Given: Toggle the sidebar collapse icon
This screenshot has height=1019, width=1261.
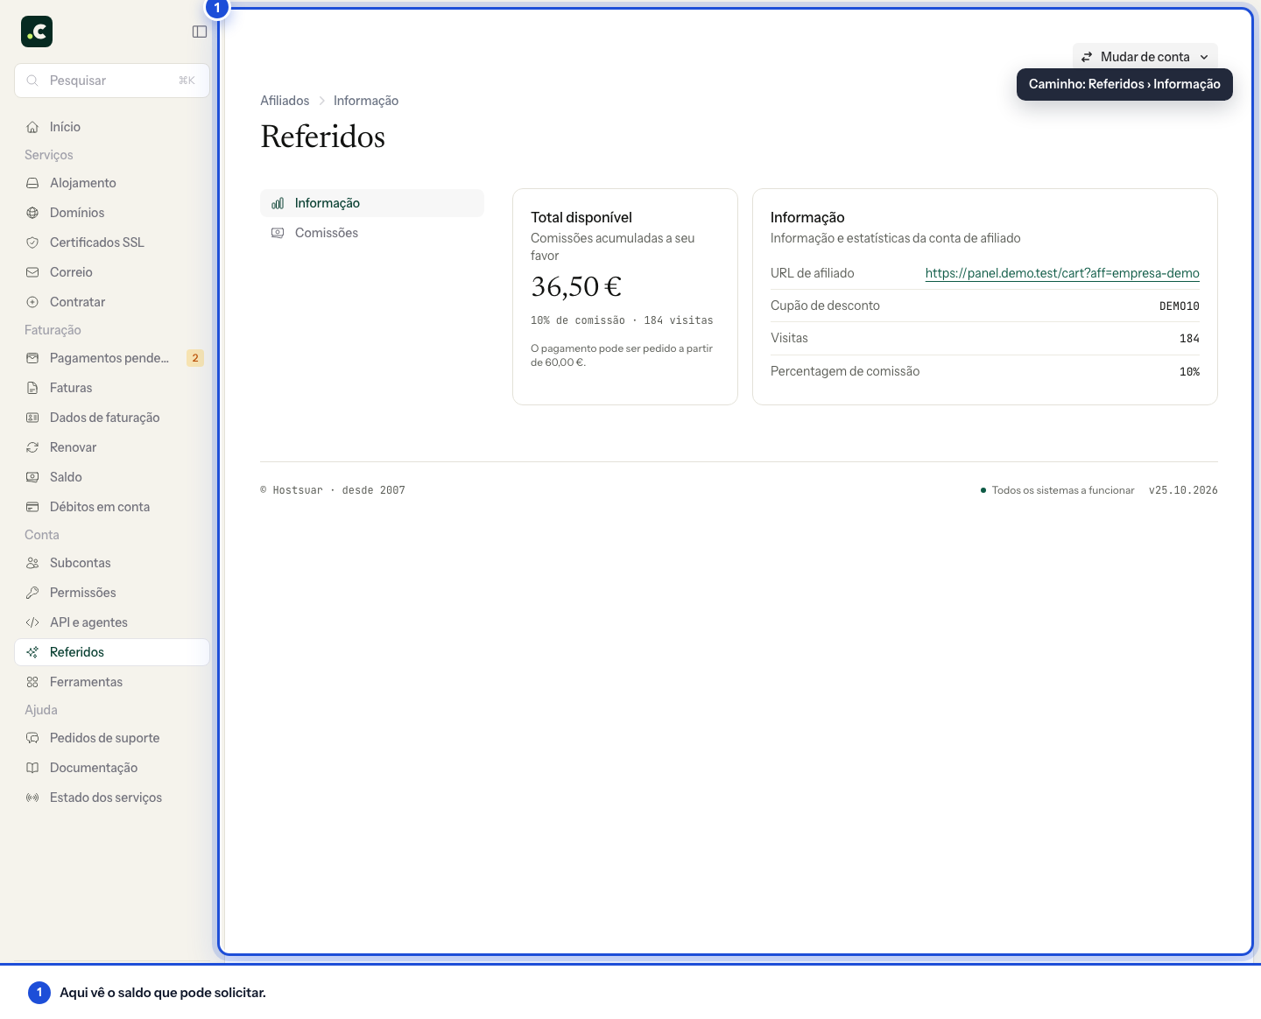Looking at the screenshot, I should (x=200, y=32).
